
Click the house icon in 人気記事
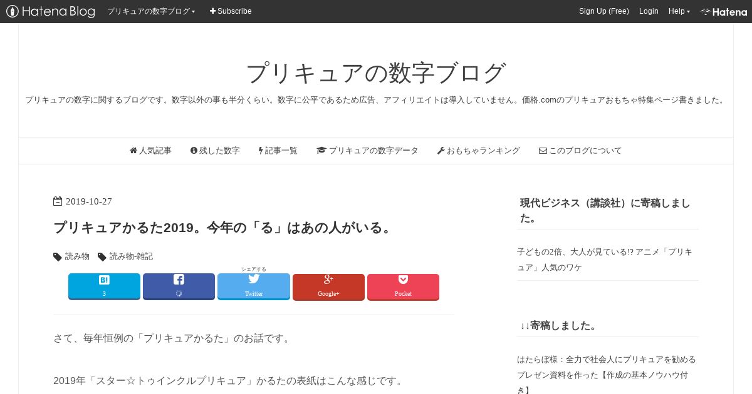(x=133, y=151)
